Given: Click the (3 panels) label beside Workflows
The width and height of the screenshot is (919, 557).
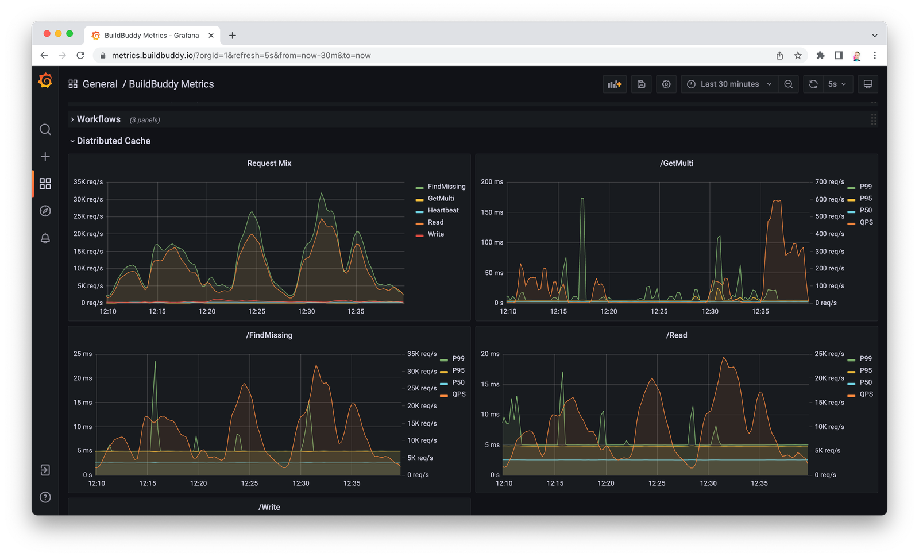Looking at the screenshot, I should click(145, 120).
